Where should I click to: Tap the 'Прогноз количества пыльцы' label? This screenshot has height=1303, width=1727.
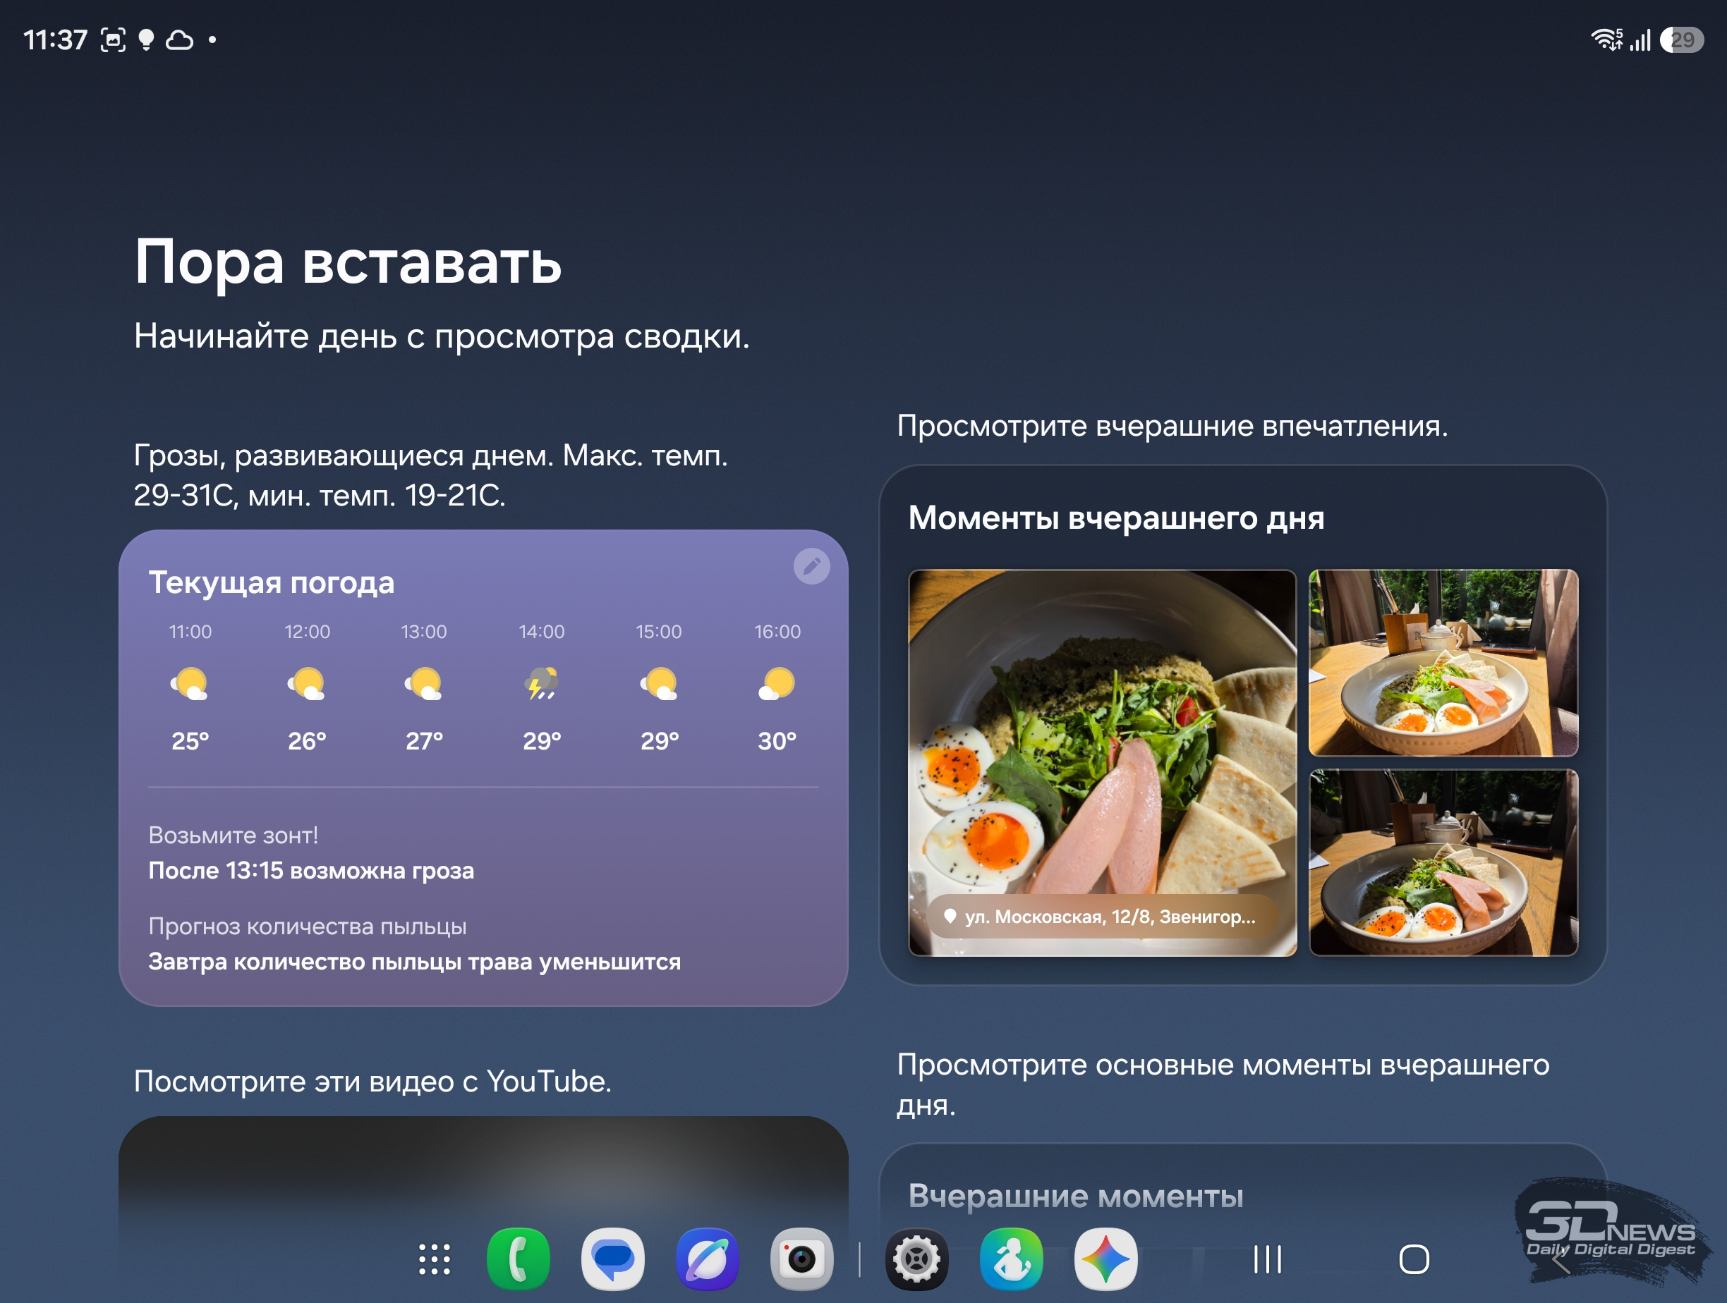tap(307, 927)
